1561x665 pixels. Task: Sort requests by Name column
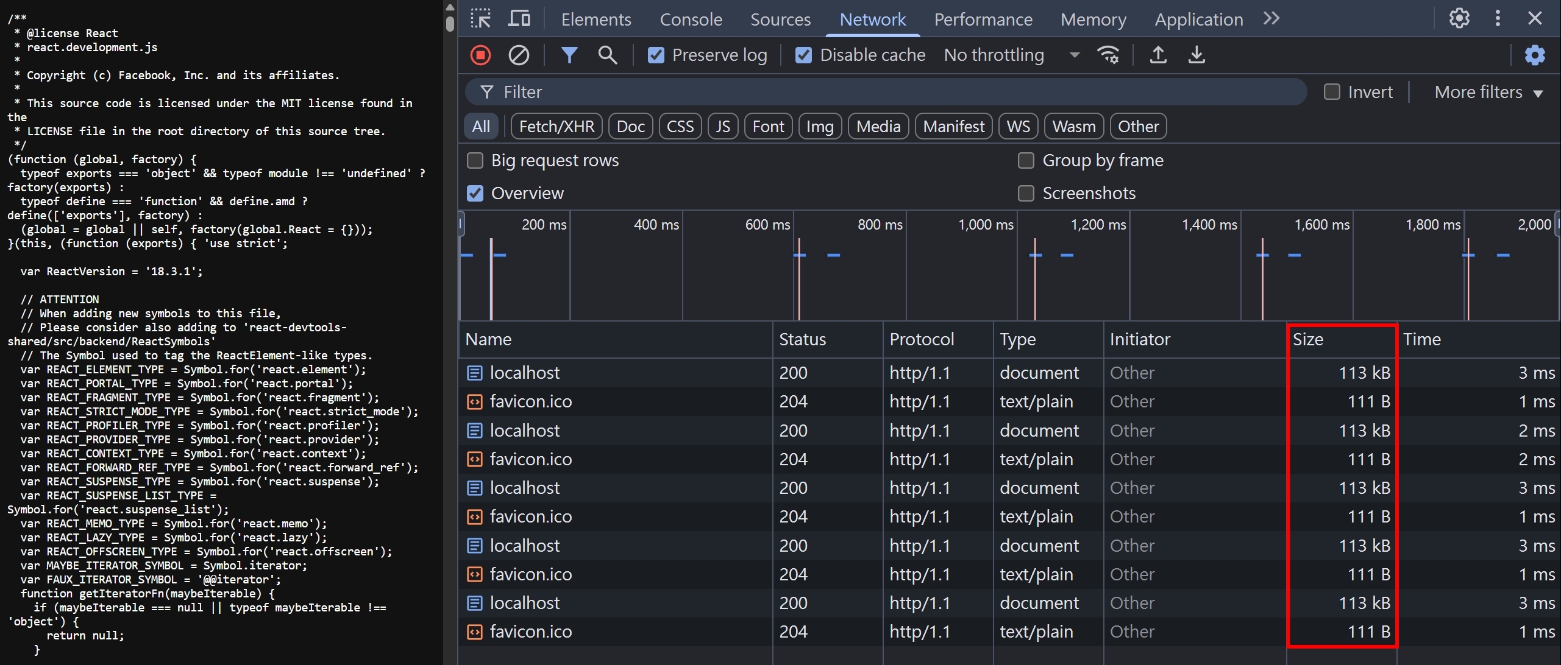point(615,340)
